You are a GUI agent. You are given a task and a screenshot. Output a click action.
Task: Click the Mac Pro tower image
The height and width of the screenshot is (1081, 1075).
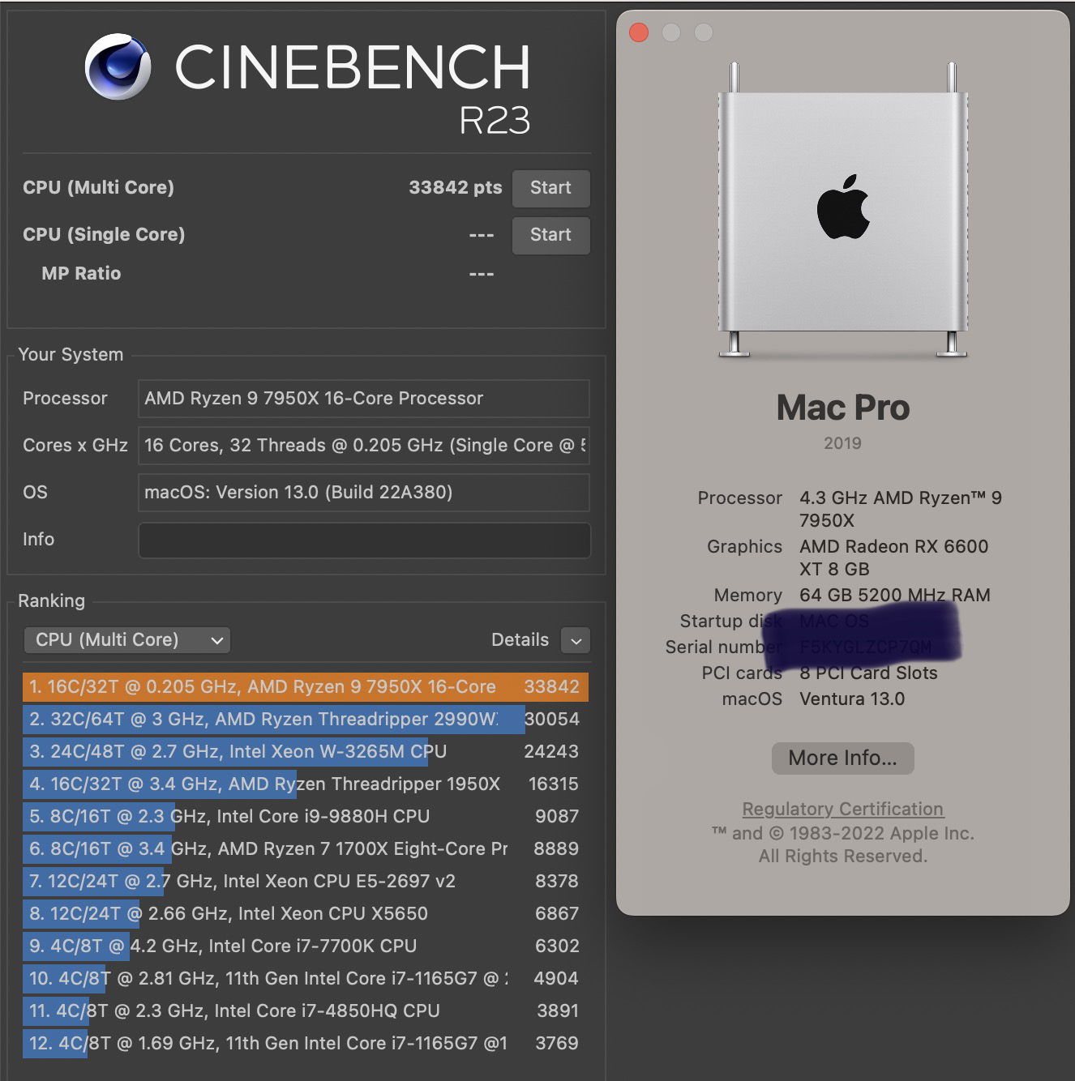(843, 210)
